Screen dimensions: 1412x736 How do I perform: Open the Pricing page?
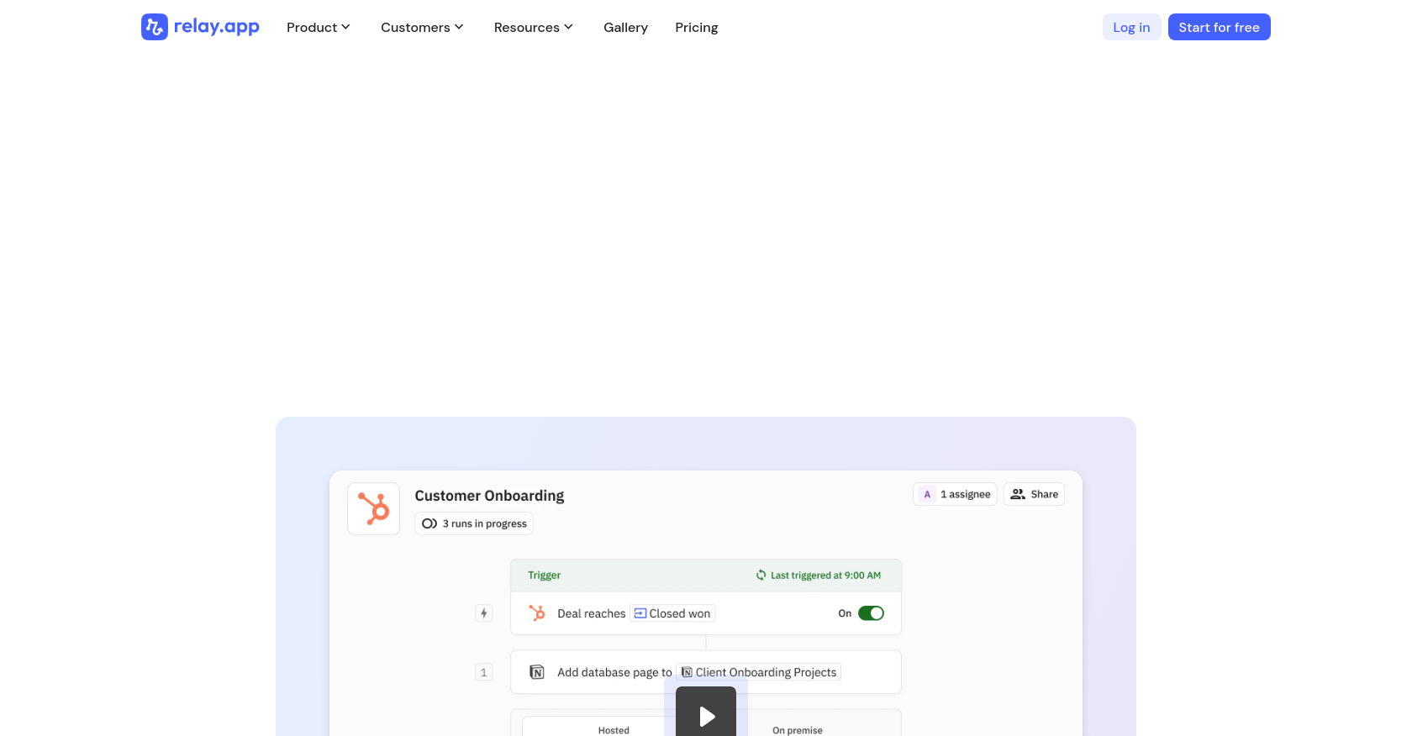tap(697, 27)
